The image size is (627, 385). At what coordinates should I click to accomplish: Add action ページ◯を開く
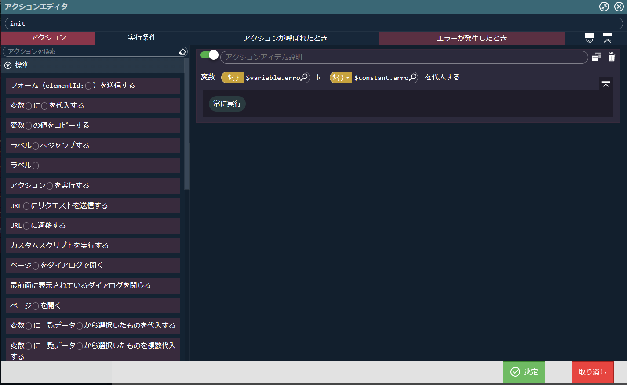click(x=93, y=306)
